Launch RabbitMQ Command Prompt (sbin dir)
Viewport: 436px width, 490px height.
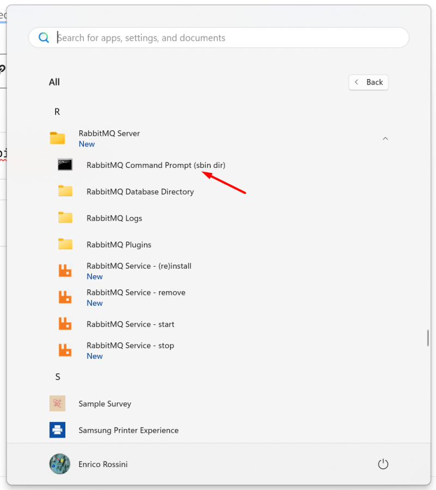(156, 165)
